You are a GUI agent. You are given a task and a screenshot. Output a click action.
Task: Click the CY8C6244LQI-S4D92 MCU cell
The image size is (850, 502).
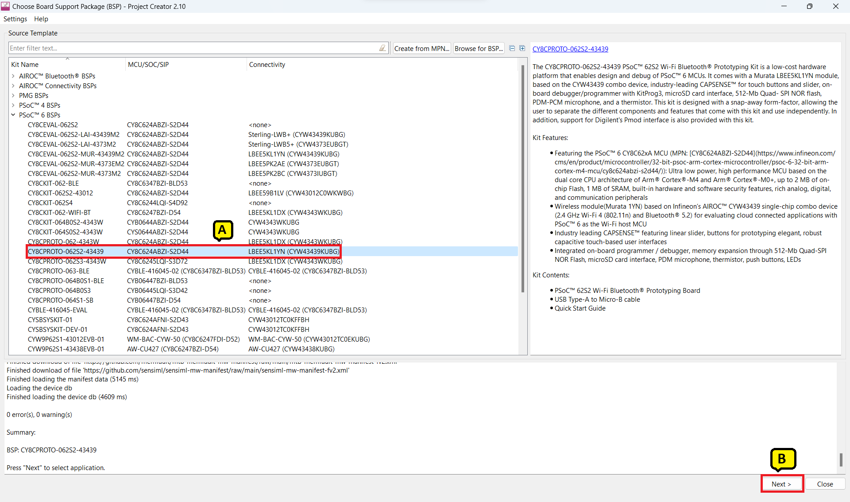(157, 203)
